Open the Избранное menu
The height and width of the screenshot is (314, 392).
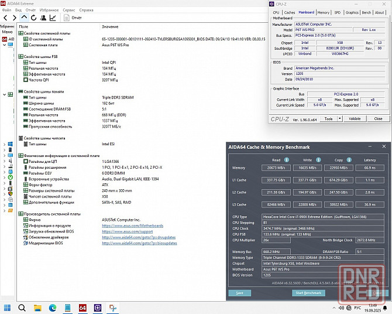pyautogui.click(x=48, y=10)
